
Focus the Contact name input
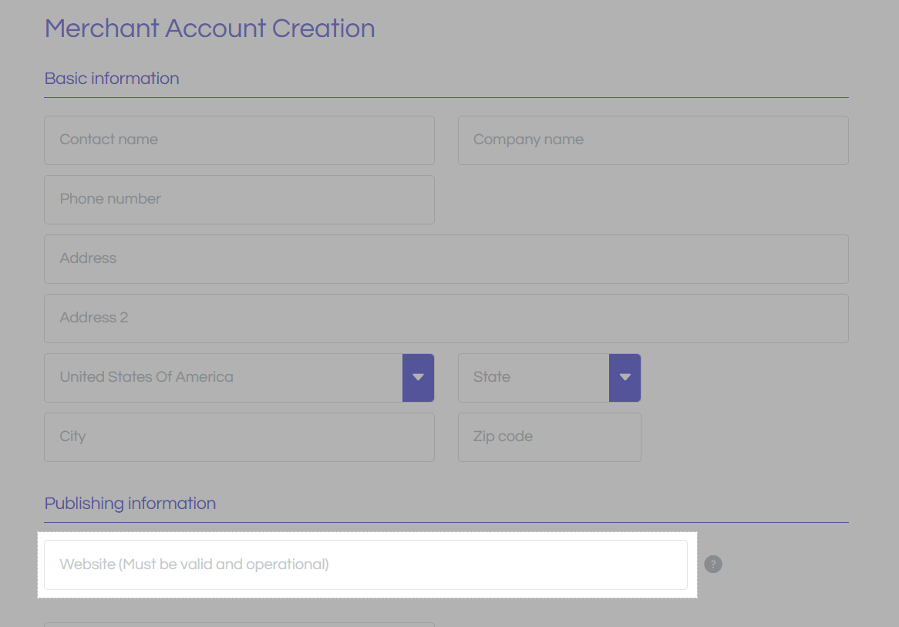point(239,140)
